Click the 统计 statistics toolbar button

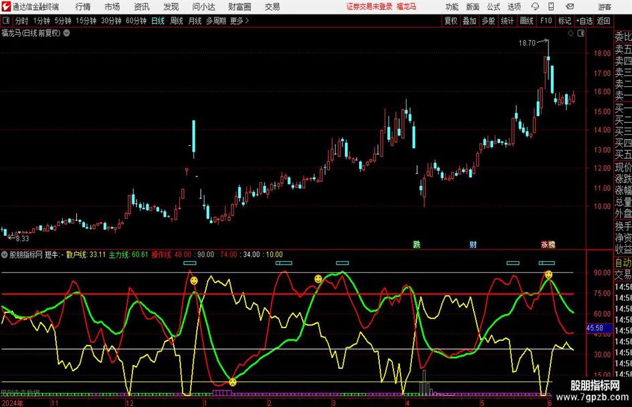pyautogui.click(x=508, y=21)
